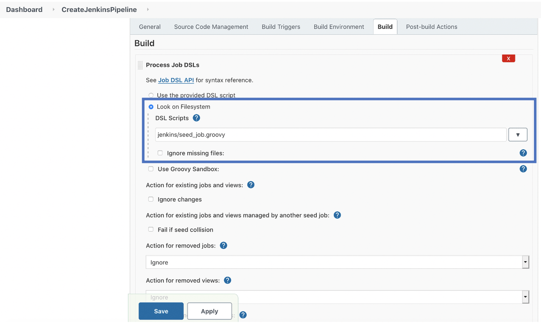Viewport: 541px width, 323px height.
Task: Open help for Use Groovy Sandbox
Action: tap(523, 169)
